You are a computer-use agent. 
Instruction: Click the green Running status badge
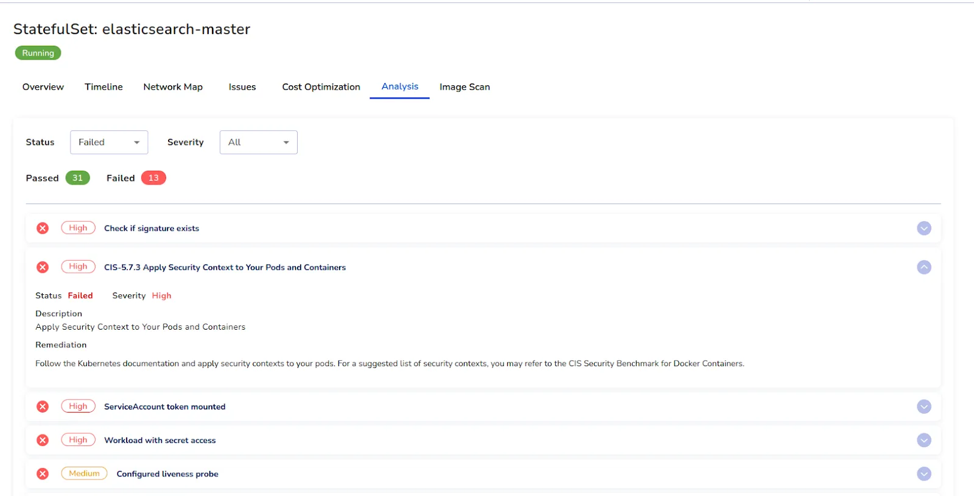[x=38, y=53]
